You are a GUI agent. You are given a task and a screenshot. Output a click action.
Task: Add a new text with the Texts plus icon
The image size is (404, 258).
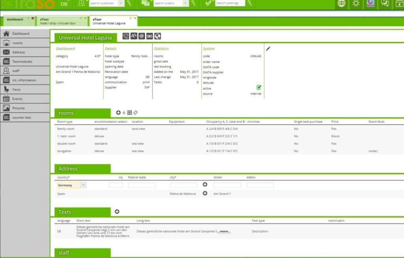tap(117, 211)
